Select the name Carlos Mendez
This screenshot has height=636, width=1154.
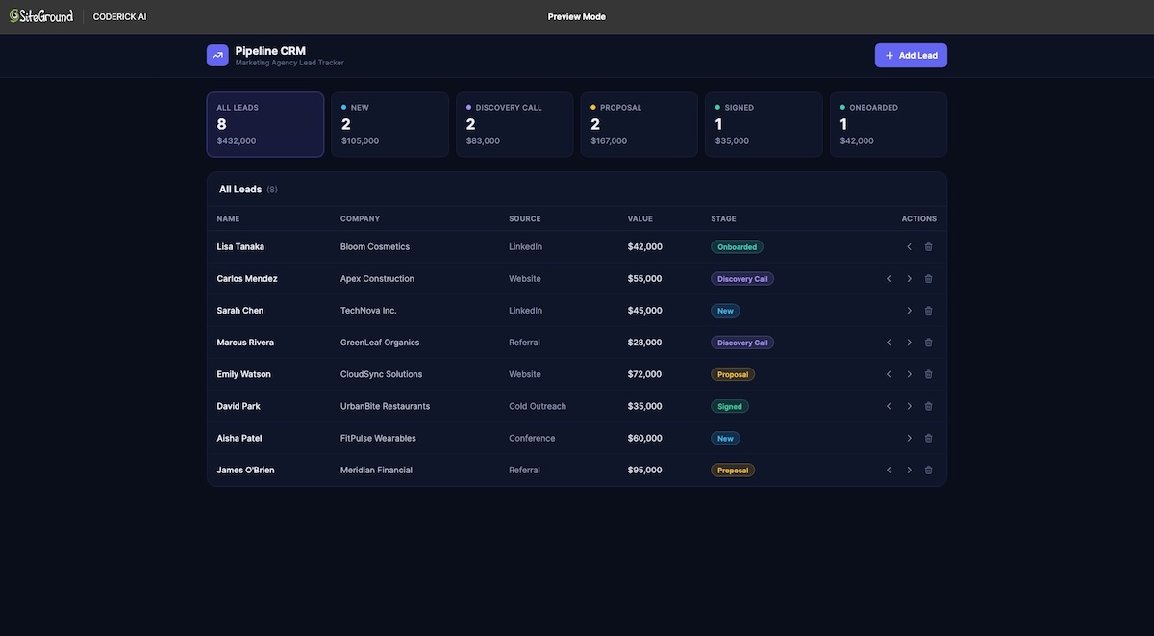(247, 279)
